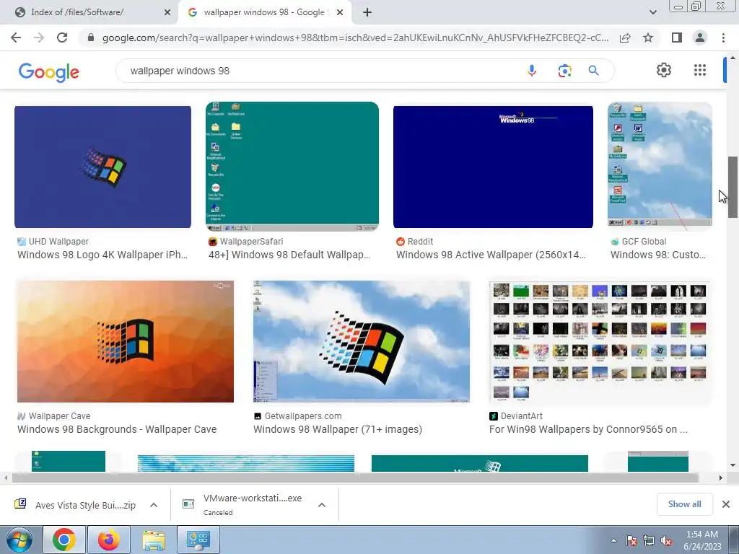Close the wallpaper windows 98 tab
Viewport: 739px width, 554px height.
[x=340, y=12]
